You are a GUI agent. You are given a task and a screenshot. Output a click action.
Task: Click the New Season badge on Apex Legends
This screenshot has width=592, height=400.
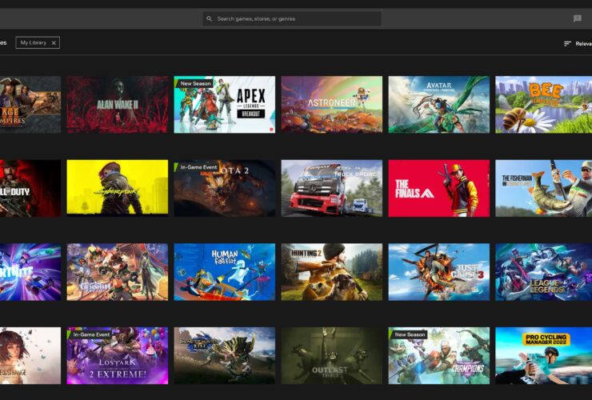coord(195,83)
